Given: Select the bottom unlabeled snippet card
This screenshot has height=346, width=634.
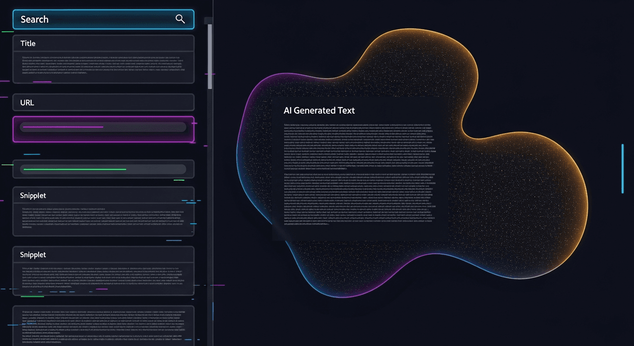Looking at the screenshot, I should pyautogui.click(x=103, y=327).
